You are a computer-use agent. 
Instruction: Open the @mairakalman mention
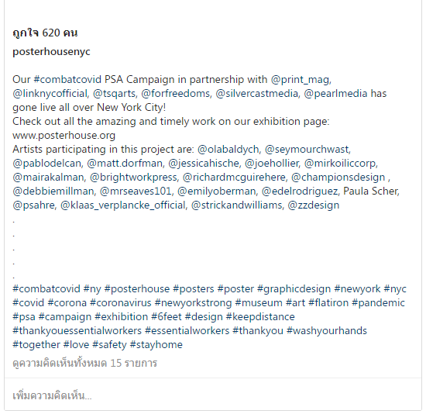click(x=49, y=177)
